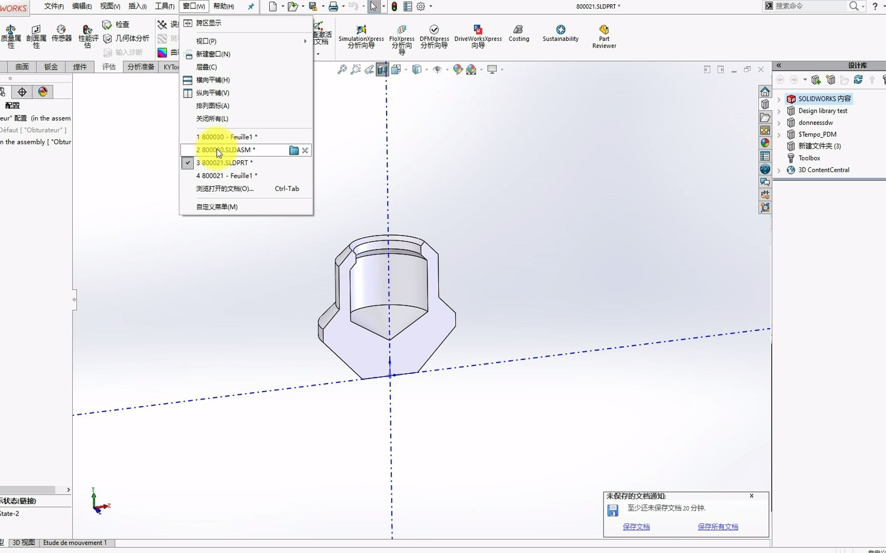Screen dimensions: 886x553
Task: Launch SimulationXpress 分析向导
Action: pyautogui.click(x=360, y=36)
